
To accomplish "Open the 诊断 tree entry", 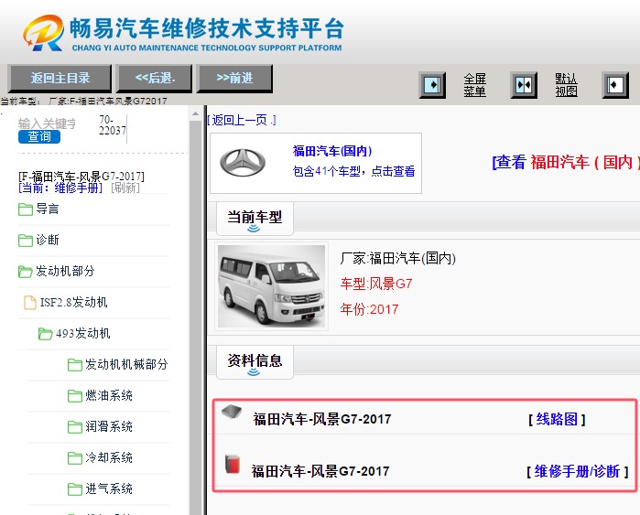I will (48, 240).
